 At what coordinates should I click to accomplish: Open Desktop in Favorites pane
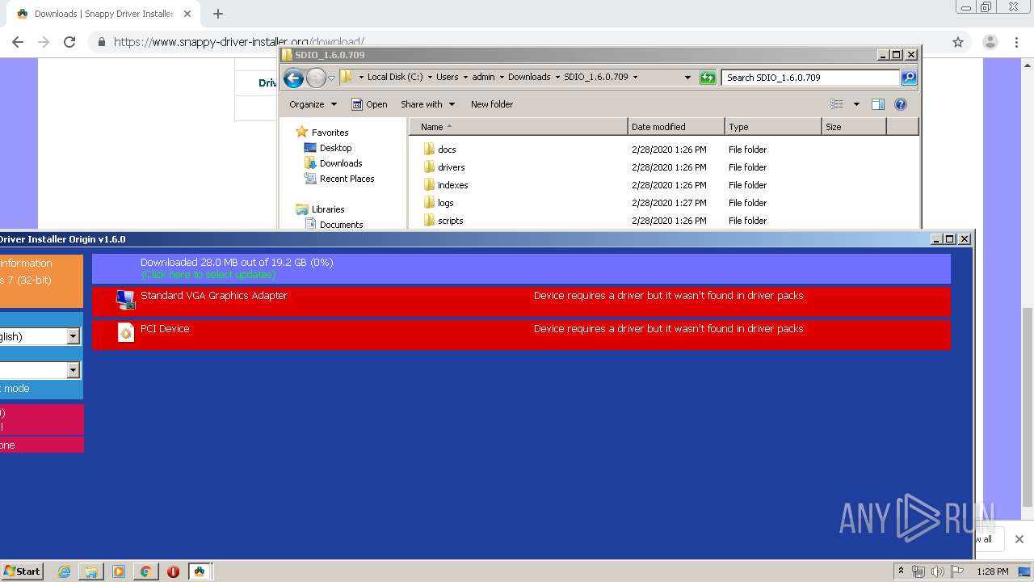pyautogui.click(x=327, y=148)
